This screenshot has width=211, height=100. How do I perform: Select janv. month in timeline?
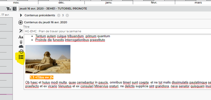109,2
